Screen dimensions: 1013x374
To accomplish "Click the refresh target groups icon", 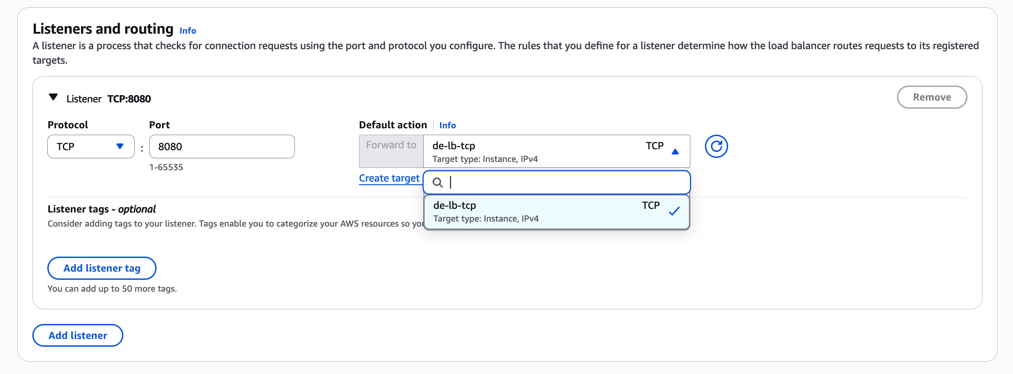I will click(716, 147).
